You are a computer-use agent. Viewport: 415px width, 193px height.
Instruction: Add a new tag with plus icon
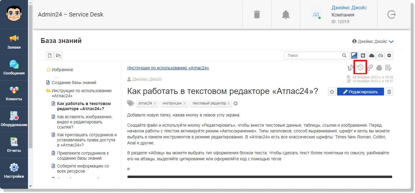coord(236,103)
